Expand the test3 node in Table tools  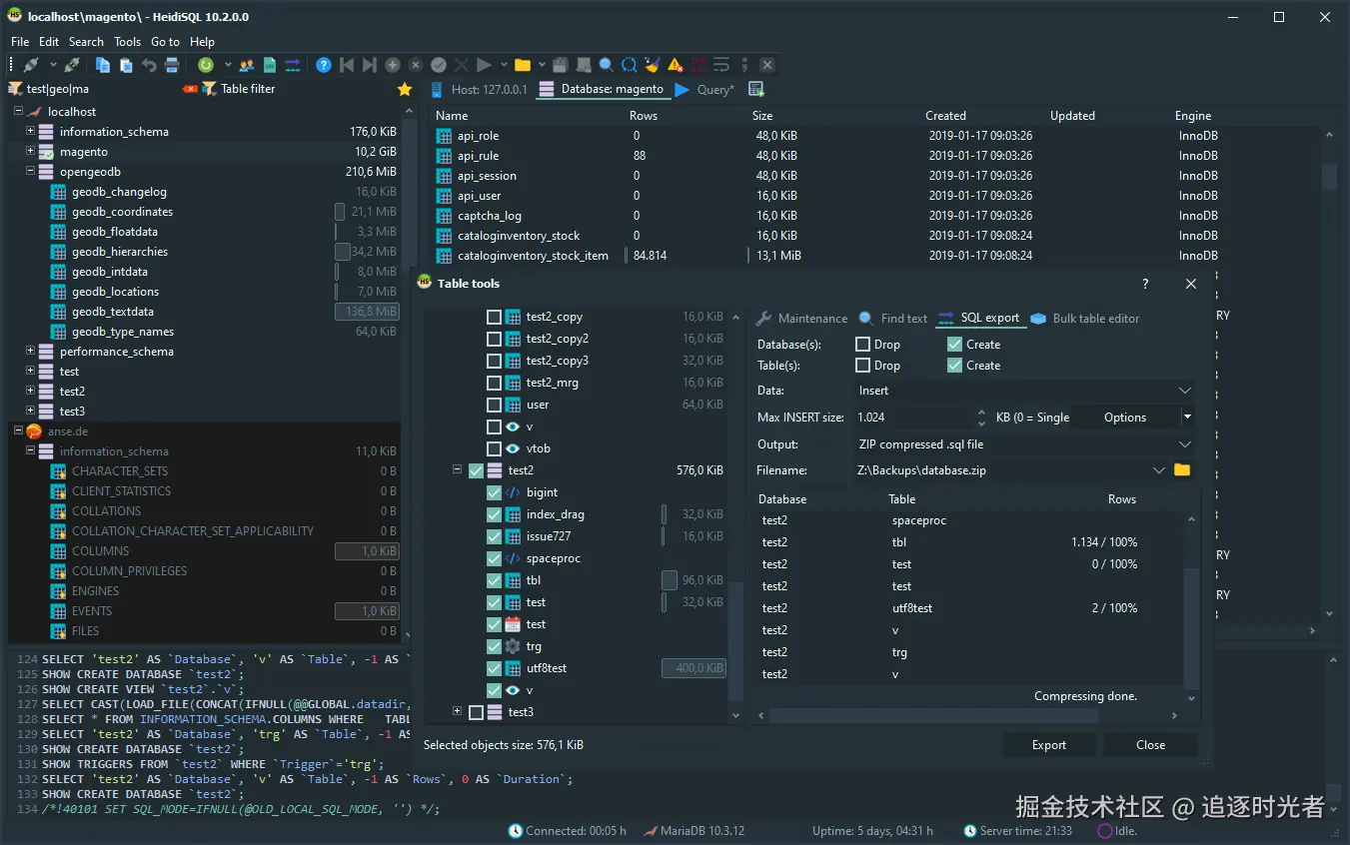pyautogui.click(x=458, y=711)
